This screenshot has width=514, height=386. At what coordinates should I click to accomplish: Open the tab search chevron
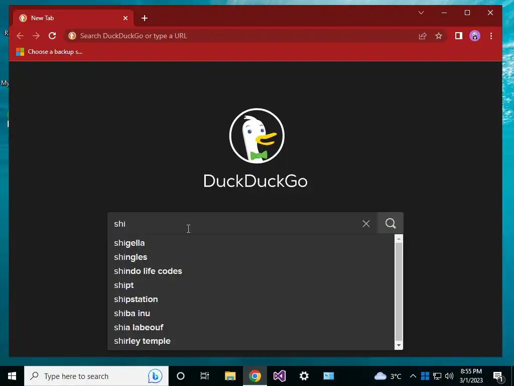tap(421, 13)
